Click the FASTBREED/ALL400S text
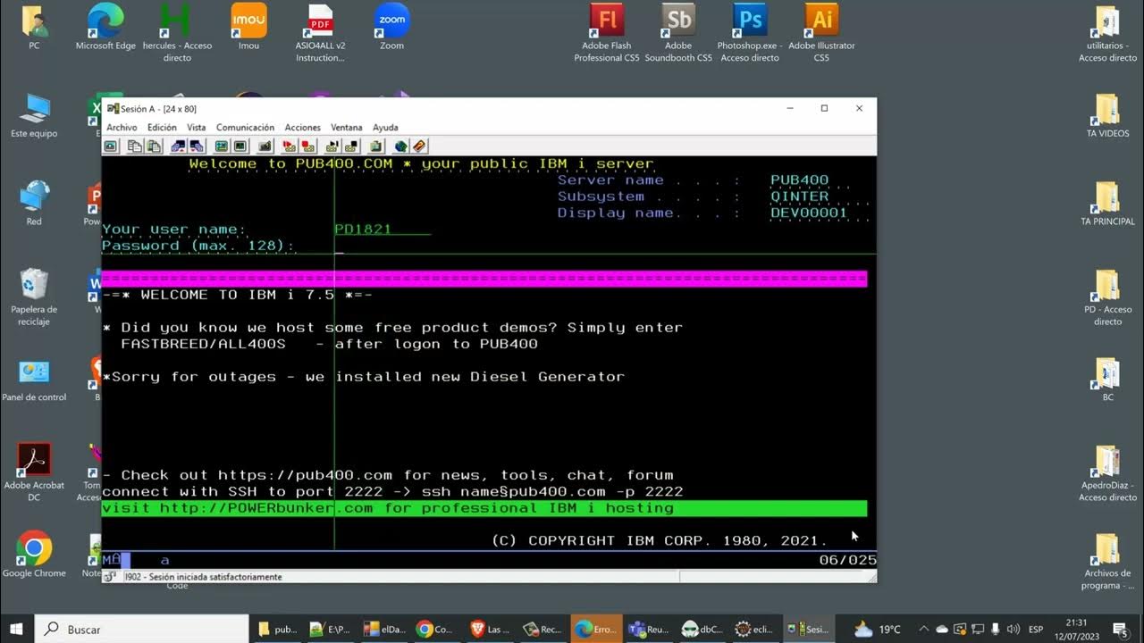The width and height of the screenshot is (1144, 643). pos(203,344)
